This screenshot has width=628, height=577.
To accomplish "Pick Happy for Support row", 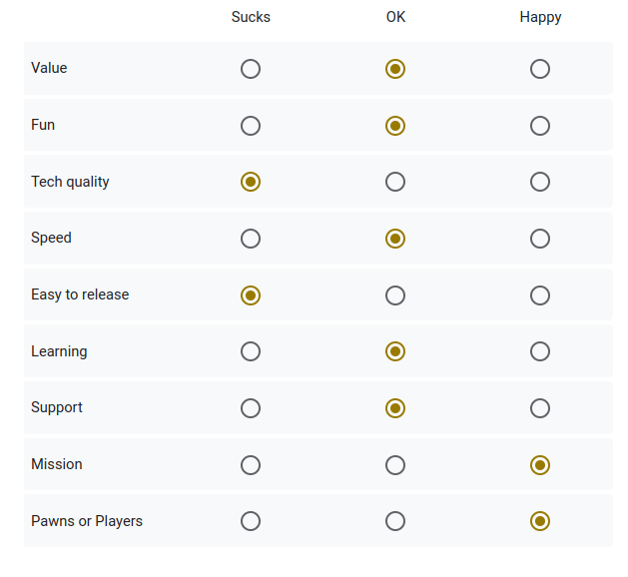I will pos(540,408).
